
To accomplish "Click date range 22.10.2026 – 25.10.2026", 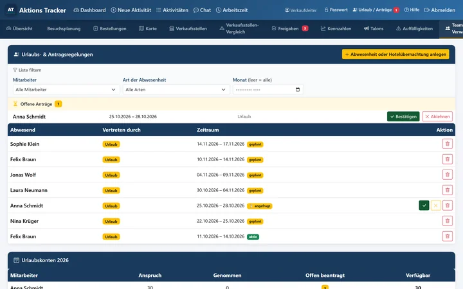I will pos(221,221).
